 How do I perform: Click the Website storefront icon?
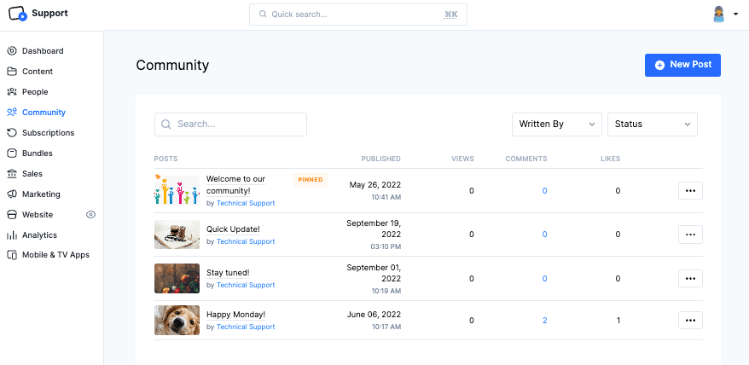coord(12,215)
